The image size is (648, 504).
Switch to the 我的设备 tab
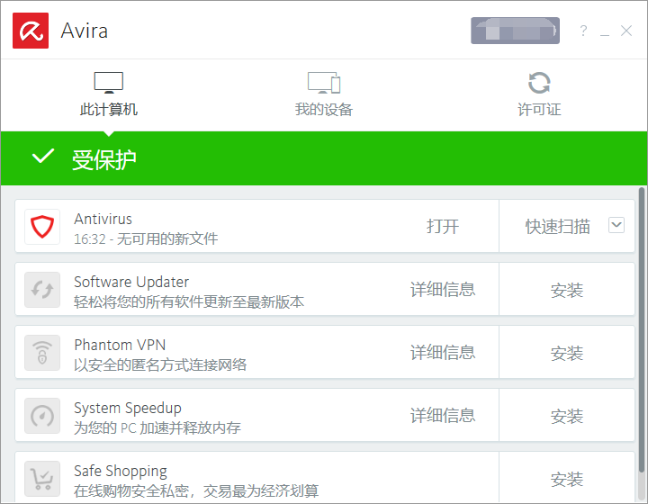(324, 95)
